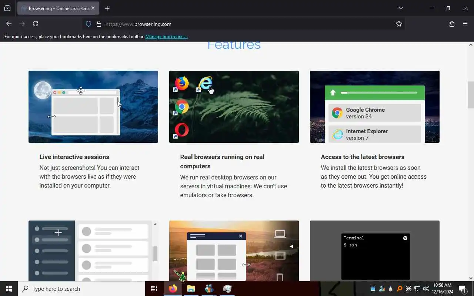Screen dimensions: 474x296
Task: Click the laptop device icon in sunset image
Action: pos(280,234)
